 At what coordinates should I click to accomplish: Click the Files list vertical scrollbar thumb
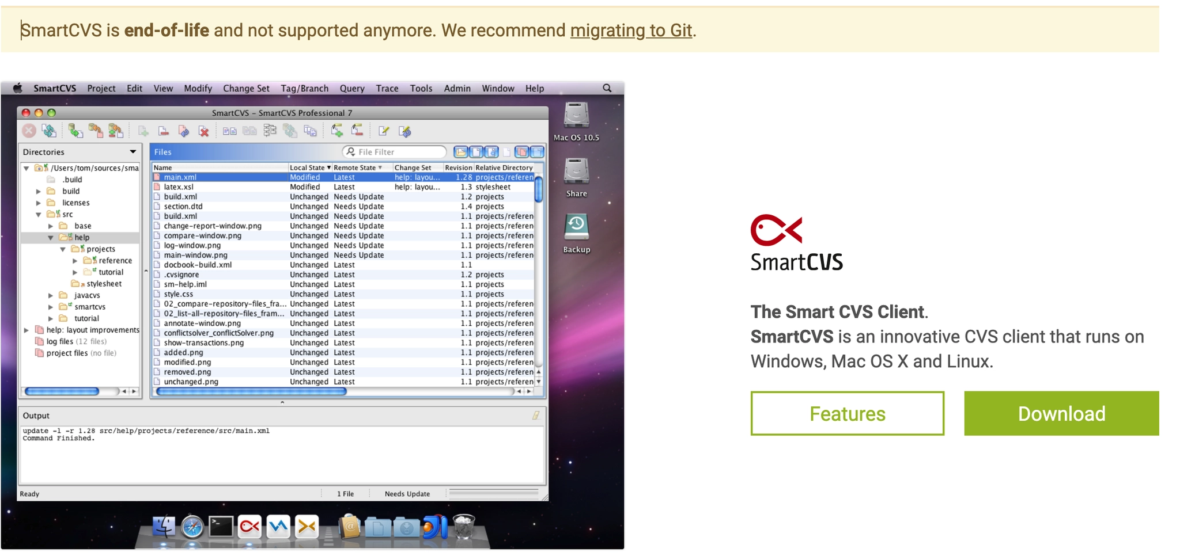(x=539, y=189)
